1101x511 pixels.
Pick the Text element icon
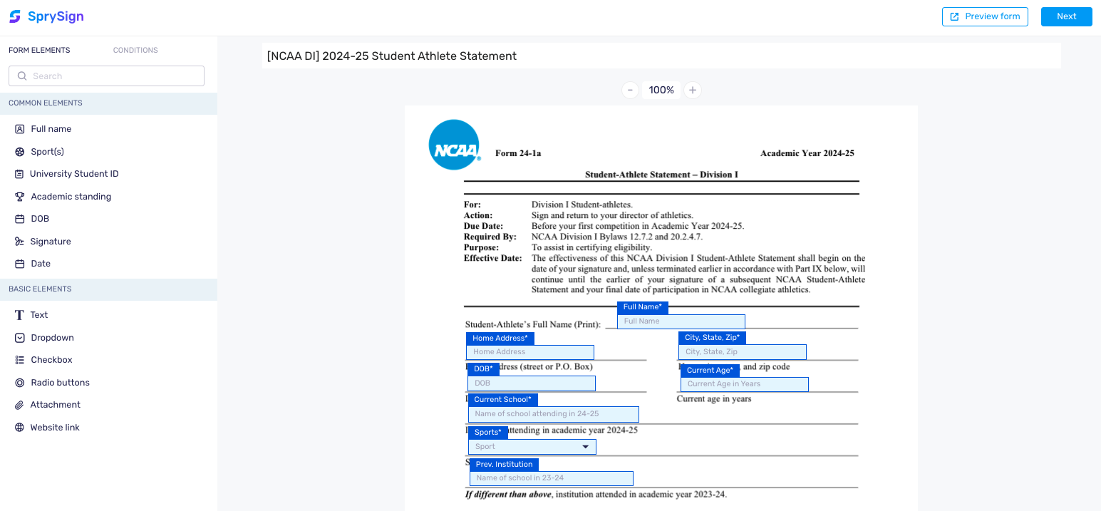pos(20,315)
